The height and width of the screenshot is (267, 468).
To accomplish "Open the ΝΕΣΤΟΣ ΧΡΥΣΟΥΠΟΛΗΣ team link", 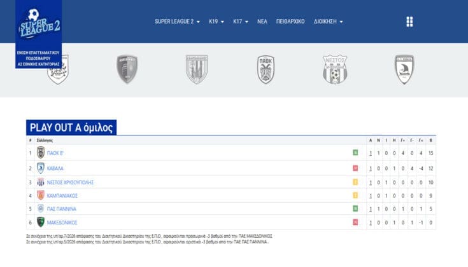I will coord(71,182).
